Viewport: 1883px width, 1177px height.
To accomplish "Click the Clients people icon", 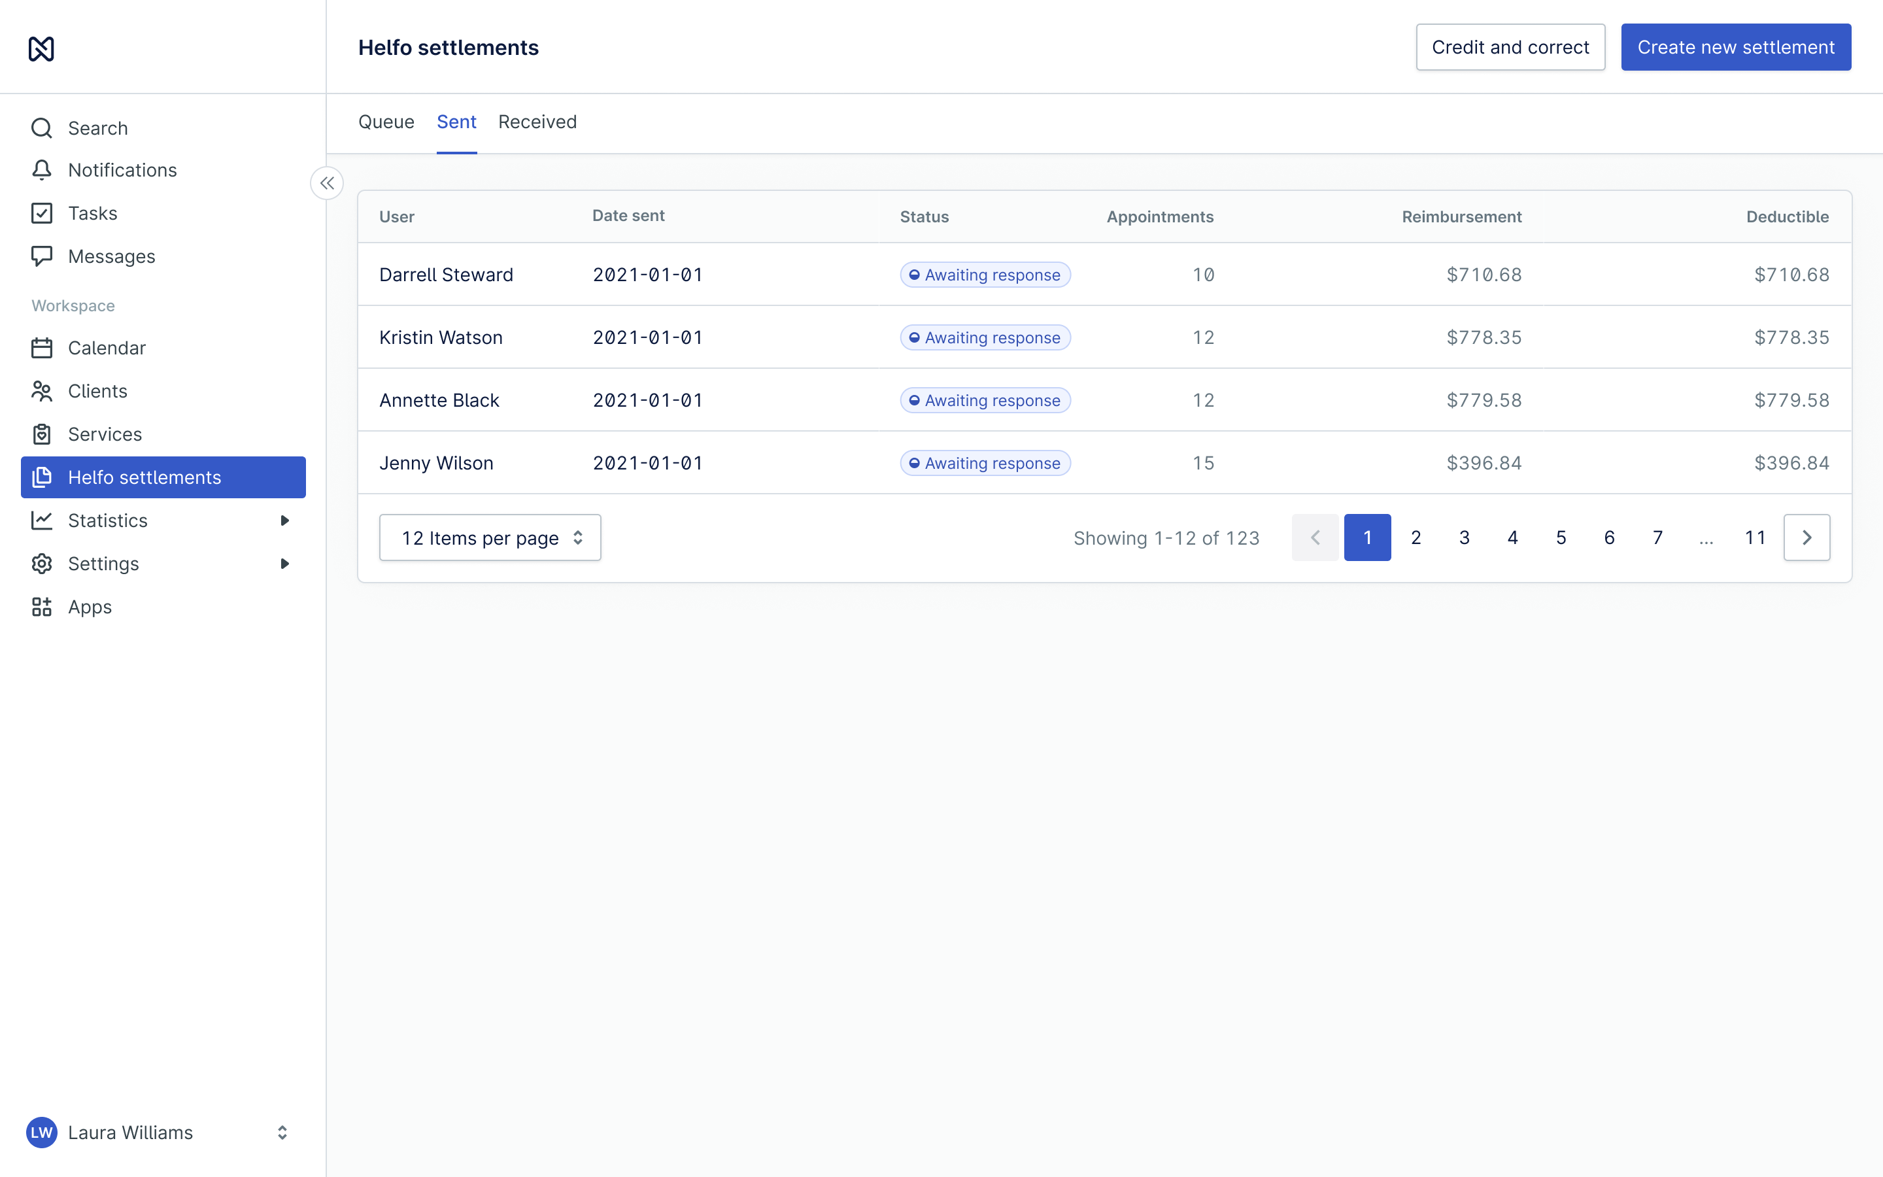I will (x=41, y=391).
